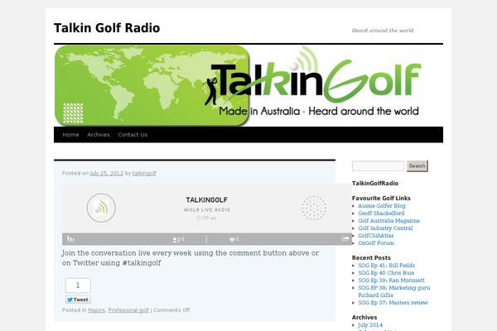Visit the Golf Australia Magazine link
This screenshot has height=331, width=497.
point(389,221)
